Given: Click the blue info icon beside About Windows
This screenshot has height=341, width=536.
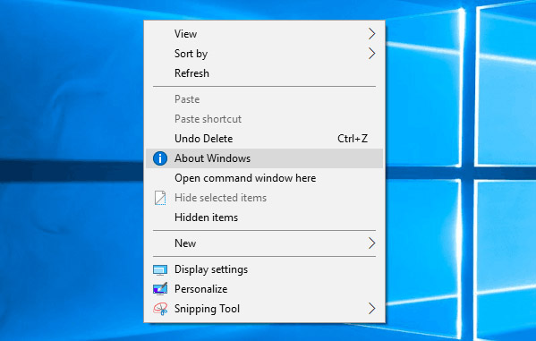Looking at the screenshot, I should click(160, 158).
